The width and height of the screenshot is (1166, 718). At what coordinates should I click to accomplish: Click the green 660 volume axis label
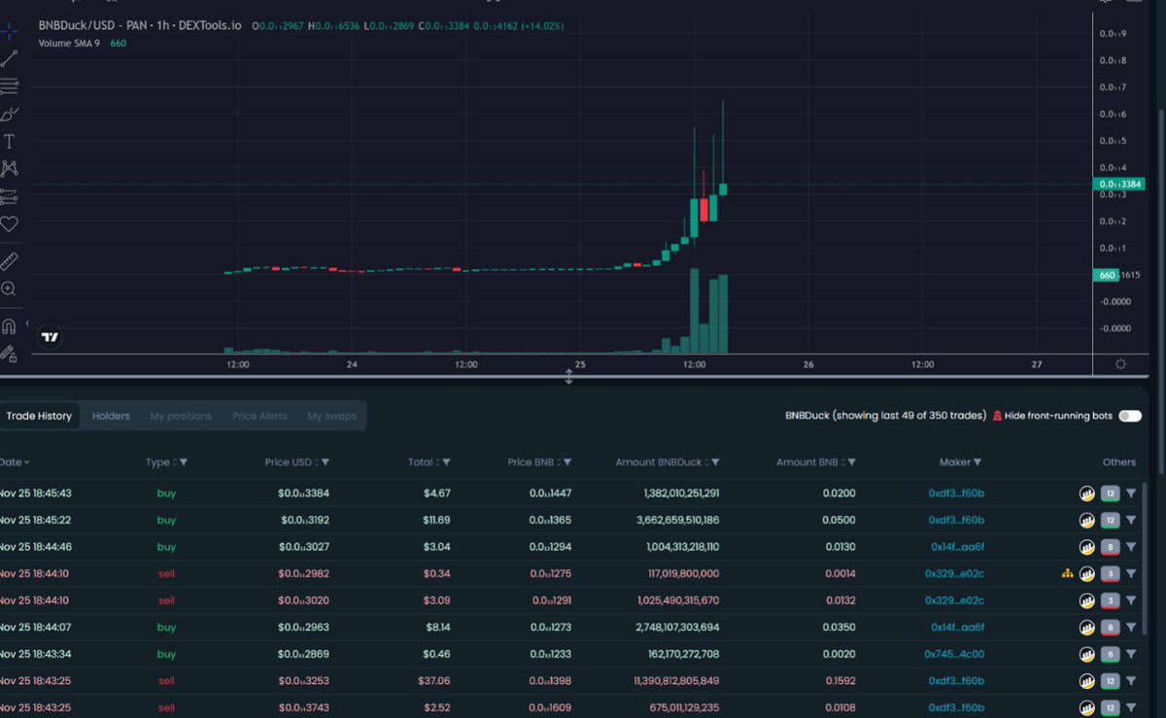1107,275
